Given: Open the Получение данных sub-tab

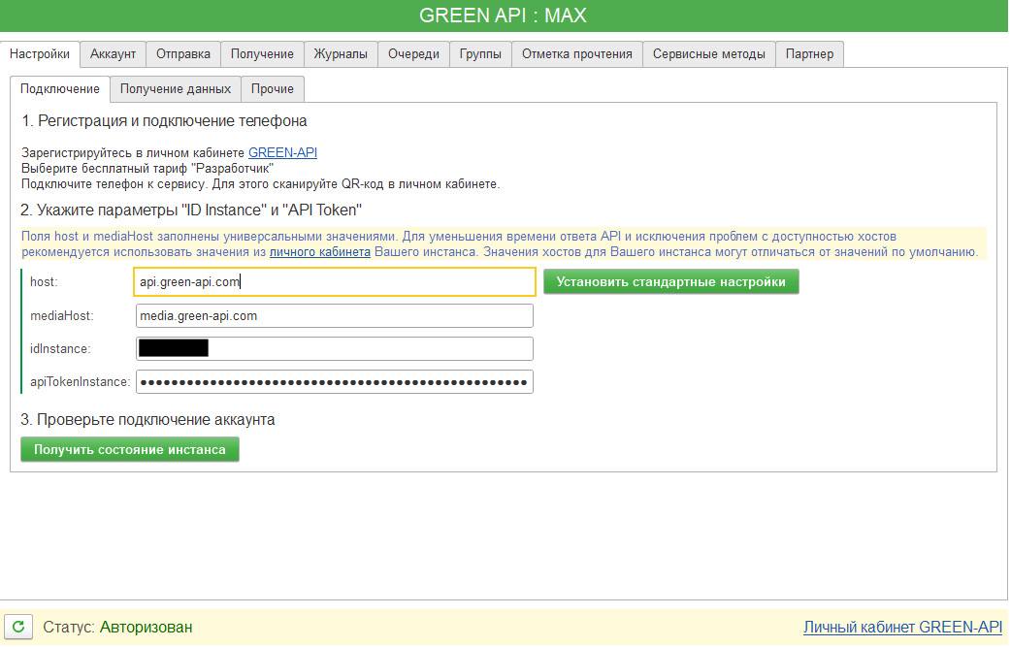Looking at the screenshot, I should click(x=175, y=88).
